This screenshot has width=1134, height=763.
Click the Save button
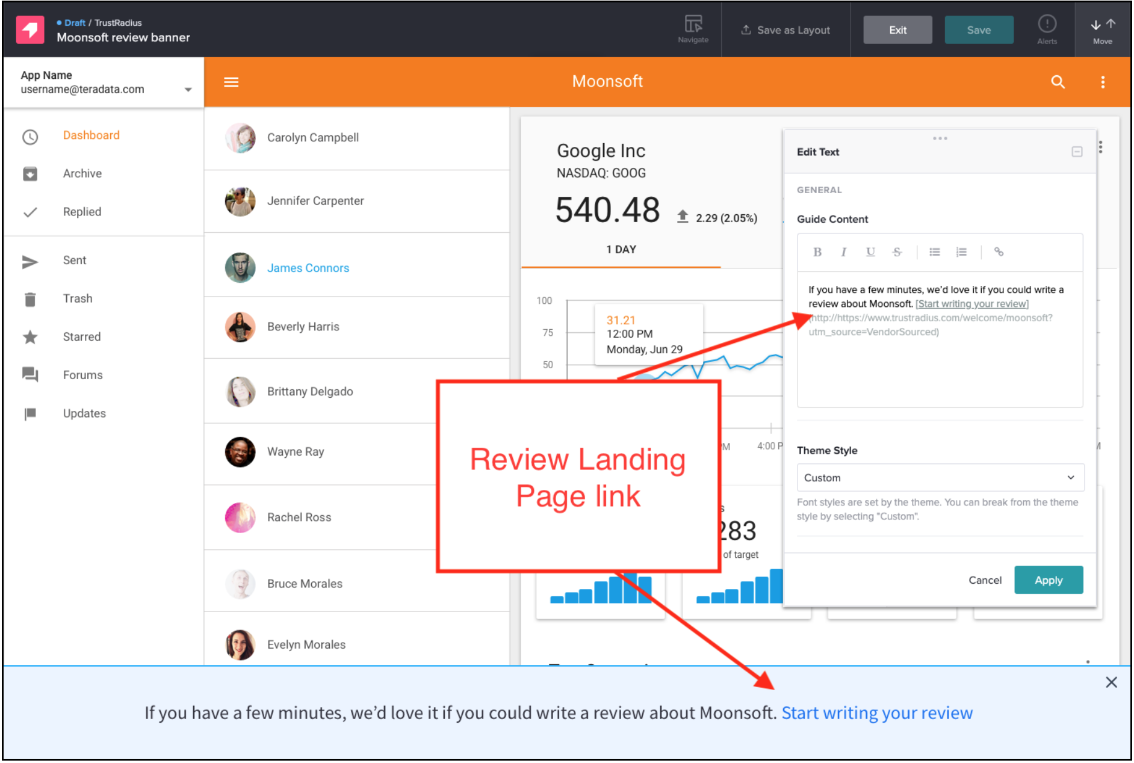(x=979, y=30)
